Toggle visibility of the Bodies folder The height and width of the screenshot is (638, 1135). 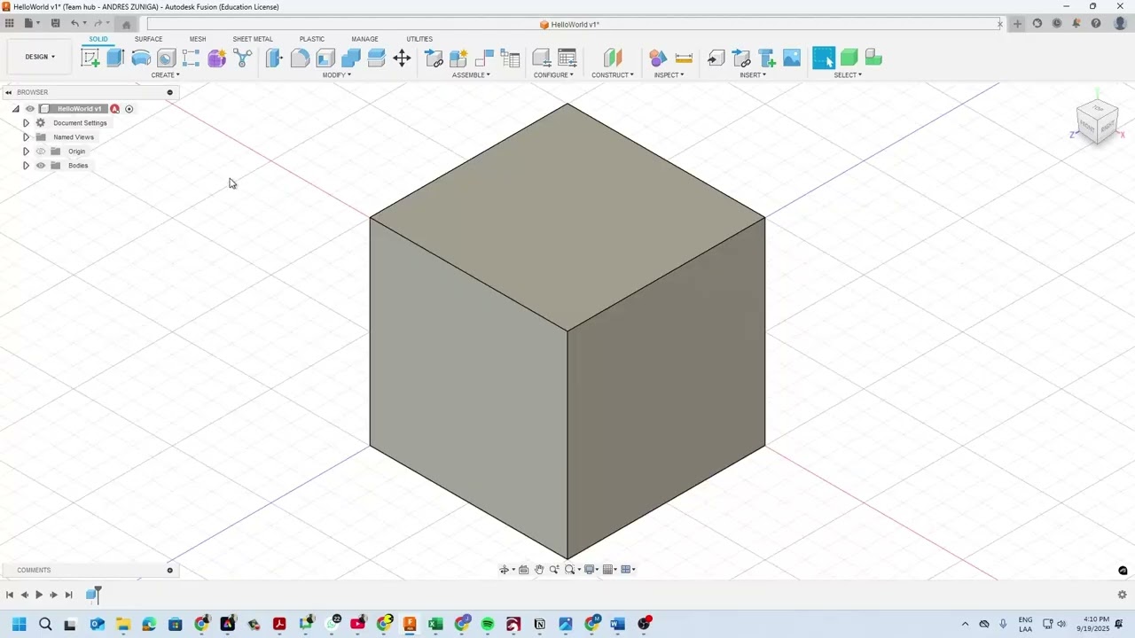(41, 166)
